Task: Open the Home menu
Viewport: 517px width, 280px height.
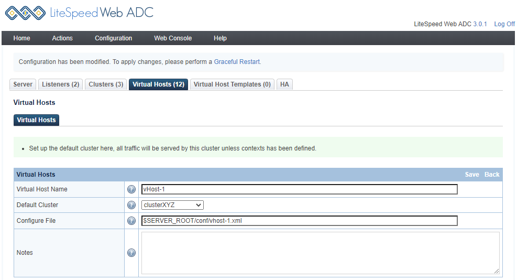Action: (22, 38)
